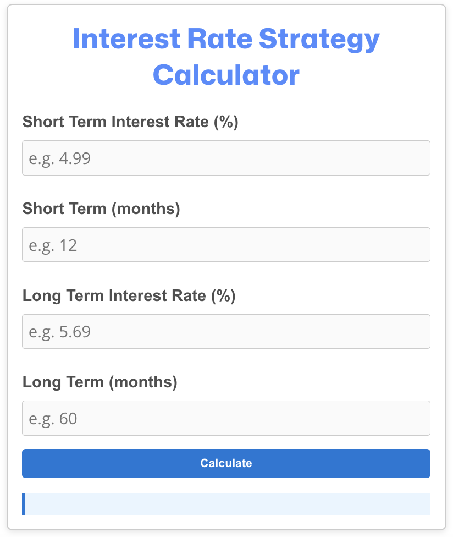The width and height of the screenshot is (453, 537).
Task: Click the Long Term (months) input field
Action: [x=226, y=418]
